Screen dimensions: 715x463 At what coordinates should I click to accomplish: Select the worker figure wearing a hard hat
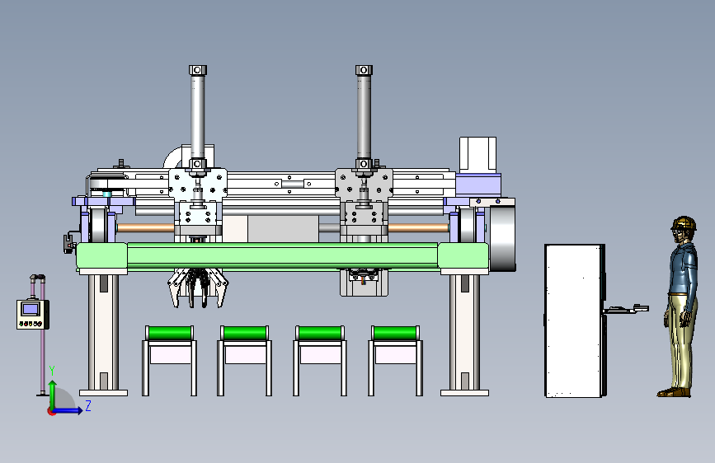[680, 306]
